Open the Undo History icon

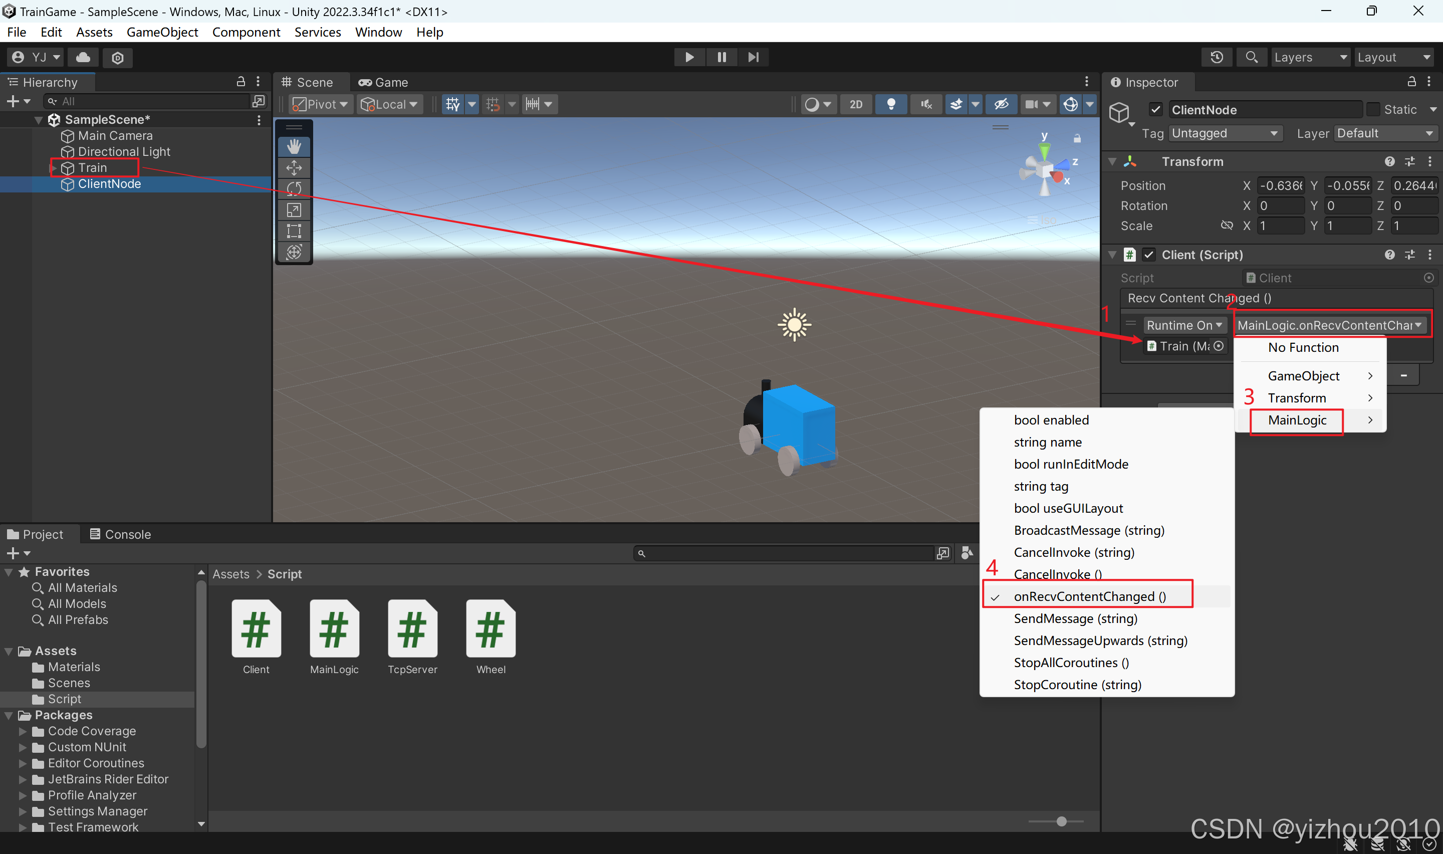pyautogui.click(x=1217, y=57)
